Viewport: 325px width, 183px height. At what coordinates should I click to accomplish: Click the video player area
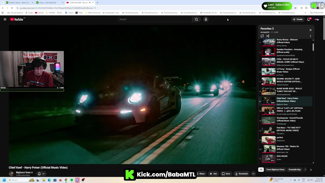point(132,95)
